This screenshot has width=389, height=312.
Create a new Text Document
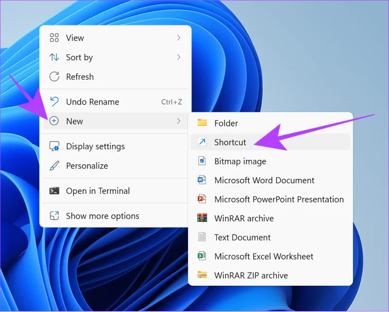tap(270, 237)
